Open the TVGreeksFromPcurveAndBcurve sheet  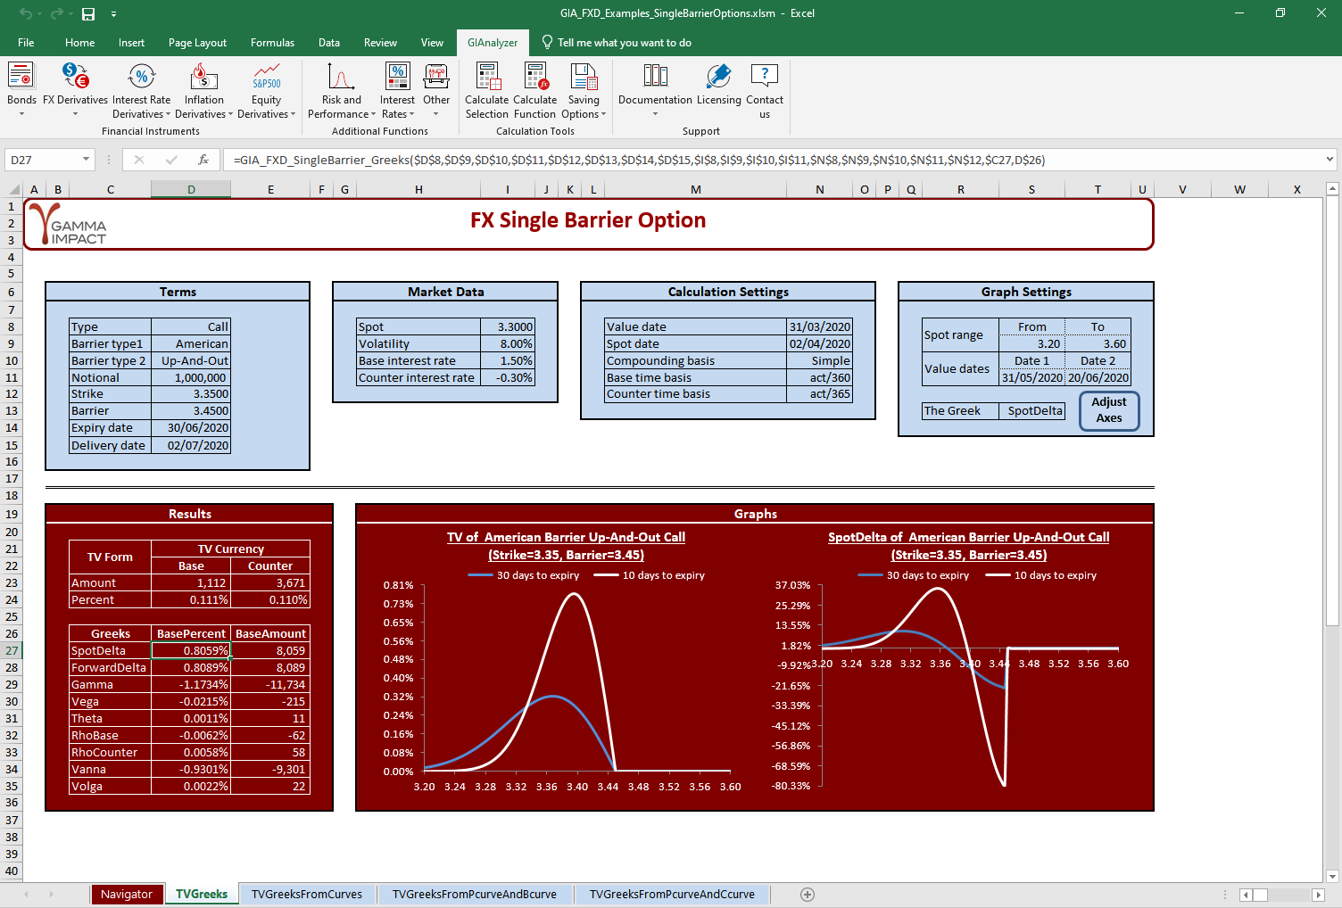coord(474,894)
